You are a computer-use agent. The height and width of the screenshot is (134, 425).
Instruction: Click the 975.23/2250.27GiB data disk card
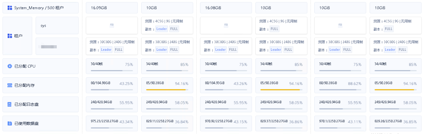112,123
